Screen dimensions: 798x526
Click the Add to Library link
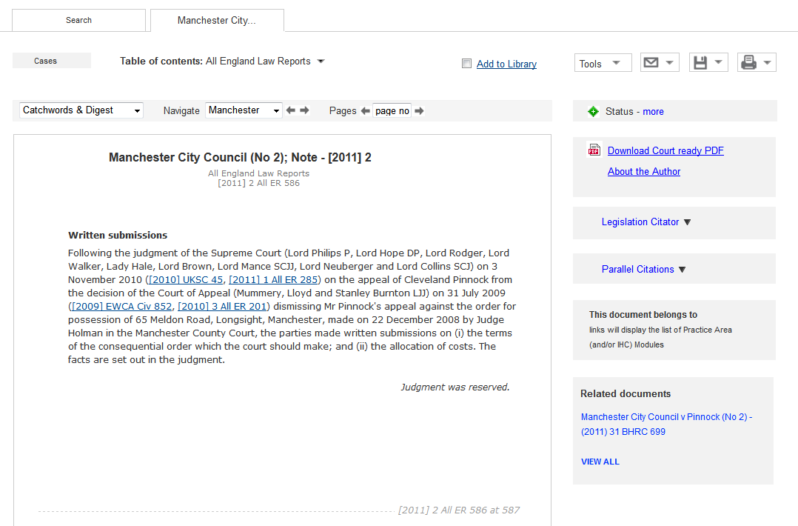point(506,64)
